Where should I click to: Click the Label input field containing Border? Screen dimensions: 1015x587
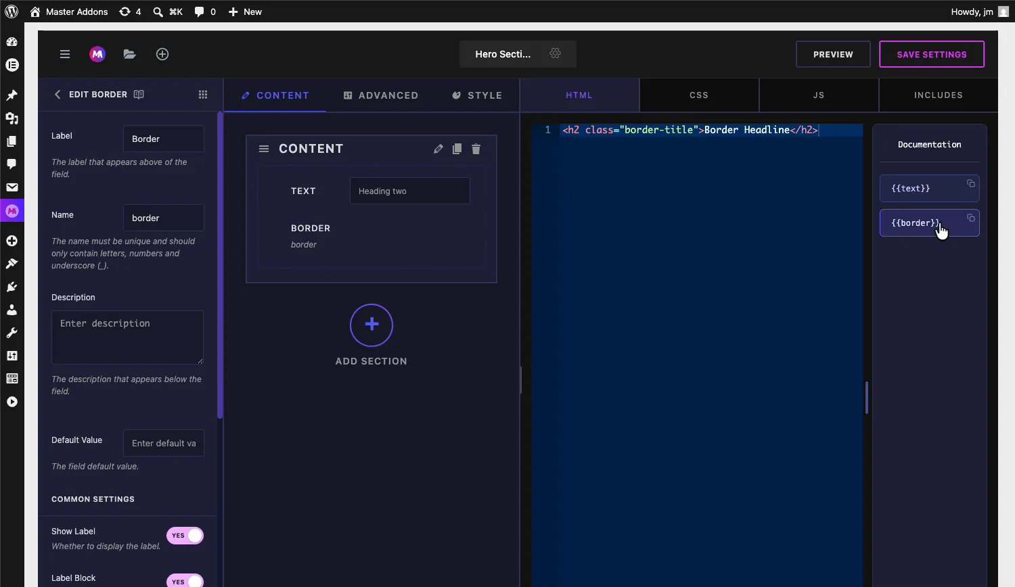tap(164, 139)
